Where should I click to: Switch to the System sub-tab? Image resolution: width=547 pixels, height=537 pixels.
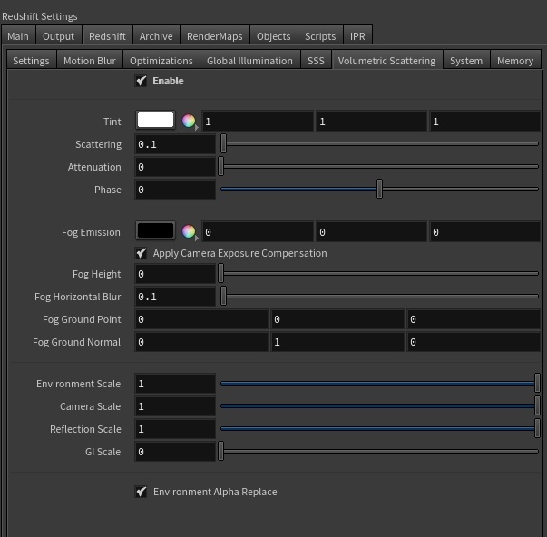(x=466, y=61)
